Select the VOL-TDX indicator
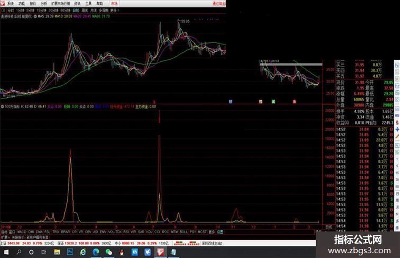Screen dimensions: 400x258 click(115, 232)
